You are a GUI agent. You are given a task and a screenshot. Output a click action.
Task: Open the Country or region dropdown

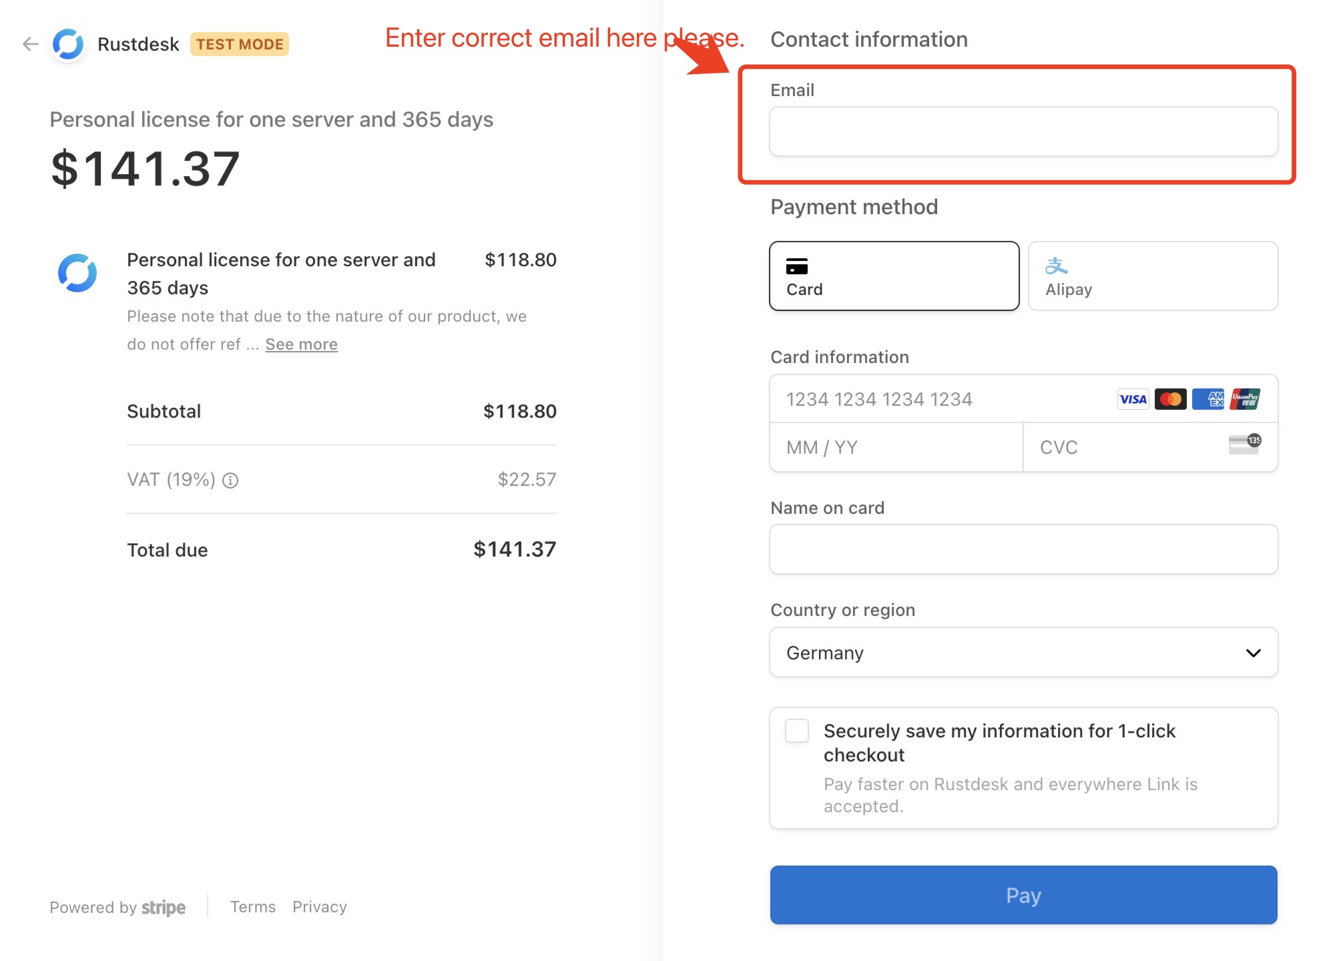1023,653
